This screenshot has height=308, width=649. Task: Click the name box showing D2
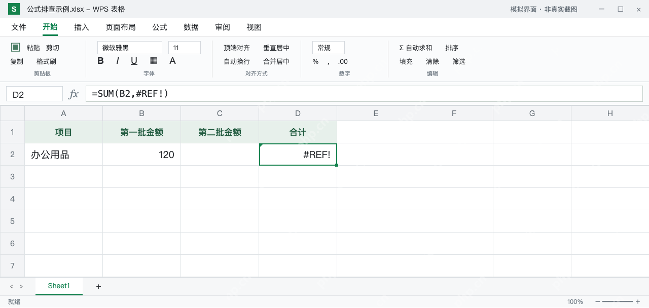(x=34, y=94)
